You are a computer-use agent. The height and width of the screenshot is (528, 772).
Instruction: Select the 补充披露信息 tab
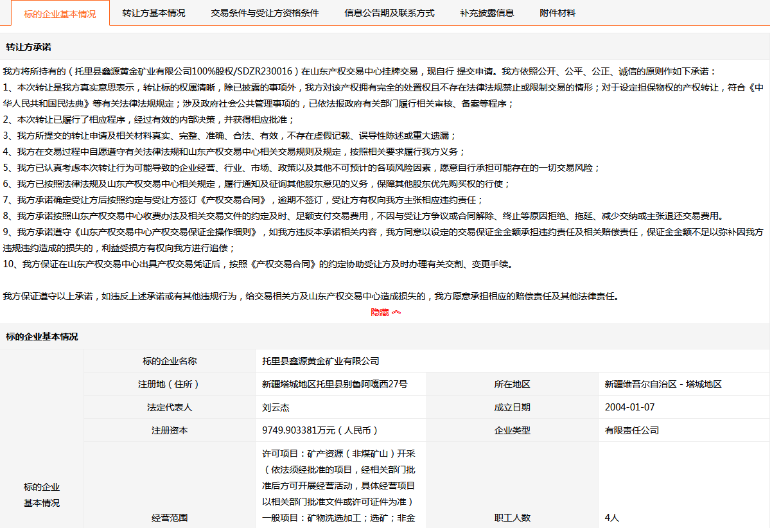[487, 13]
